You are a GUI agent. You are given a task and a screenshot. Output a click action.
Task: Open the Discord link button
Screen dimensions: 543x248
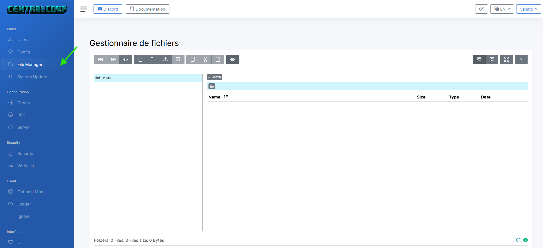108,9
